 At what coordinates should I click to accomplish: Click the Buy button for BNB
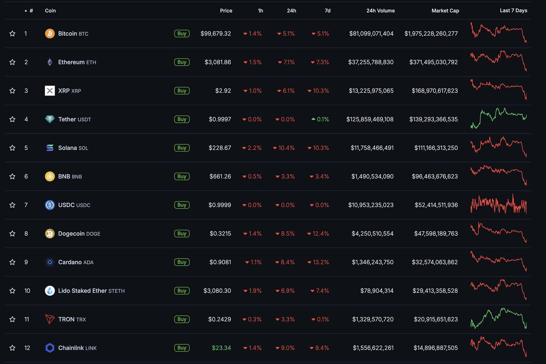coord(182,176)
